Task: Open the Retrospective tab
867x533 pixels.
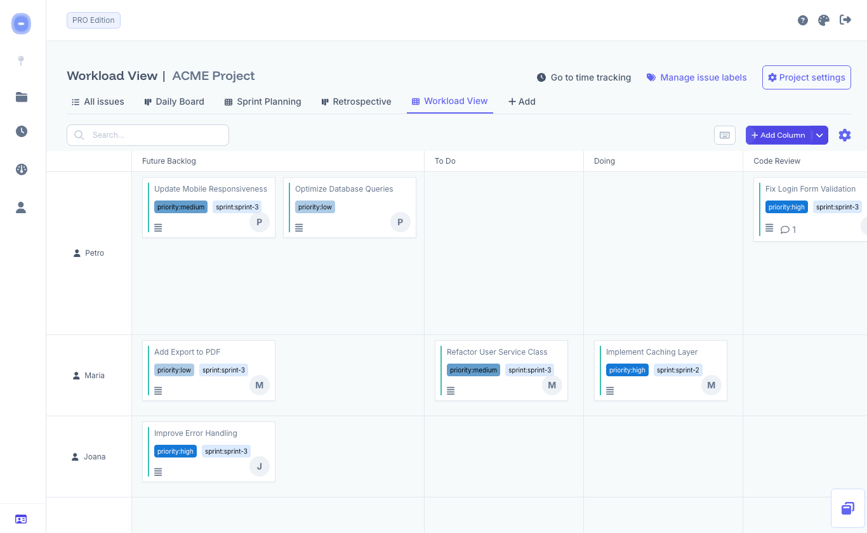Action: pos(356,102)
